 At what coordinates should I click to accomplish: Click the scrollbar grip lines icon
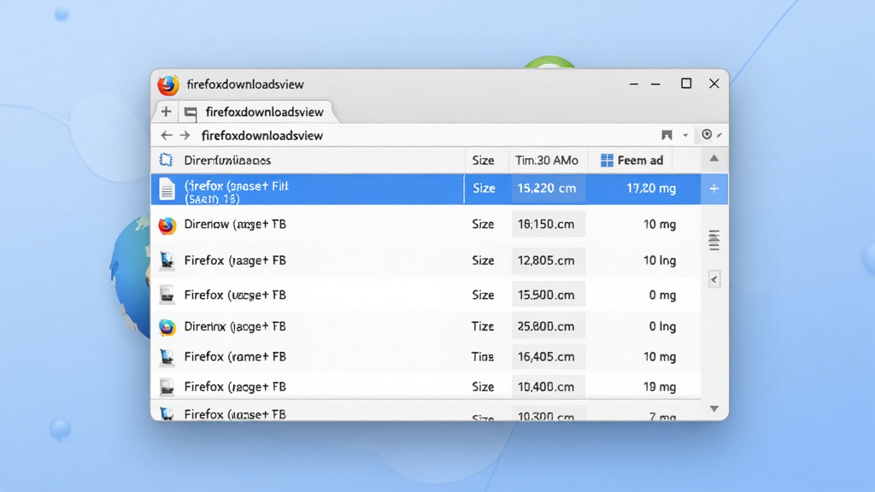point(714,240)
